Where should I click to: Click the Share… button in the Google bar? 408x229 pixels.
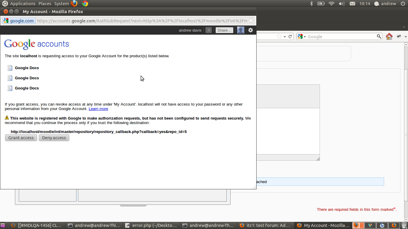pos(224,30)
